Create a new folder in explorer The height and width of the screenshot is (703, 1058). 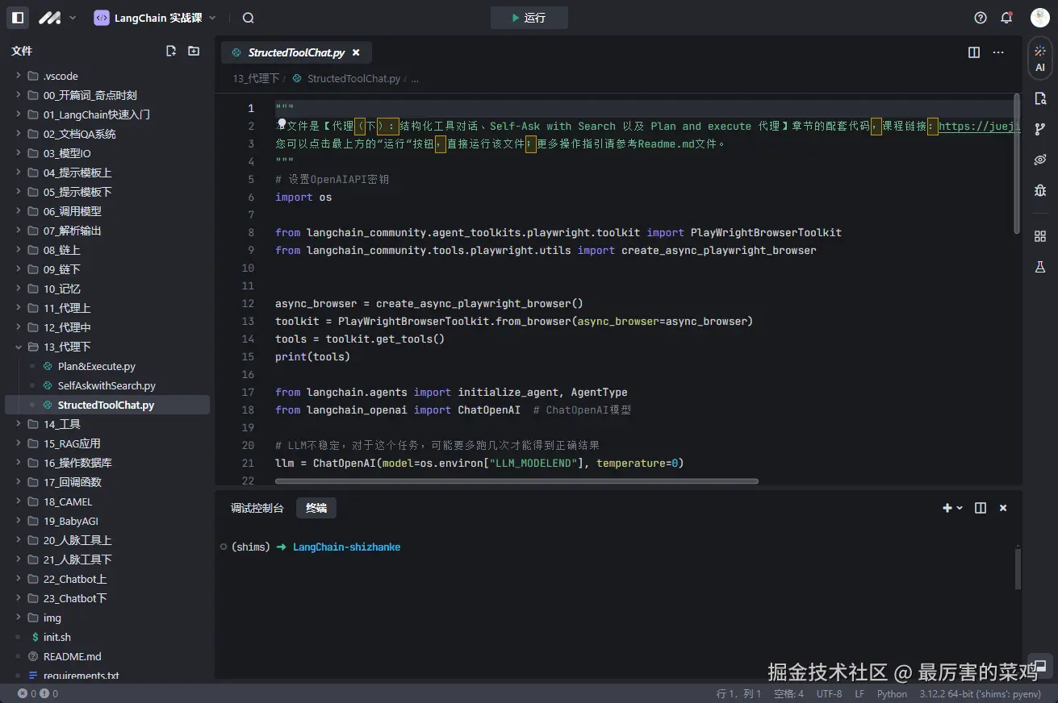tap(194, 51)
